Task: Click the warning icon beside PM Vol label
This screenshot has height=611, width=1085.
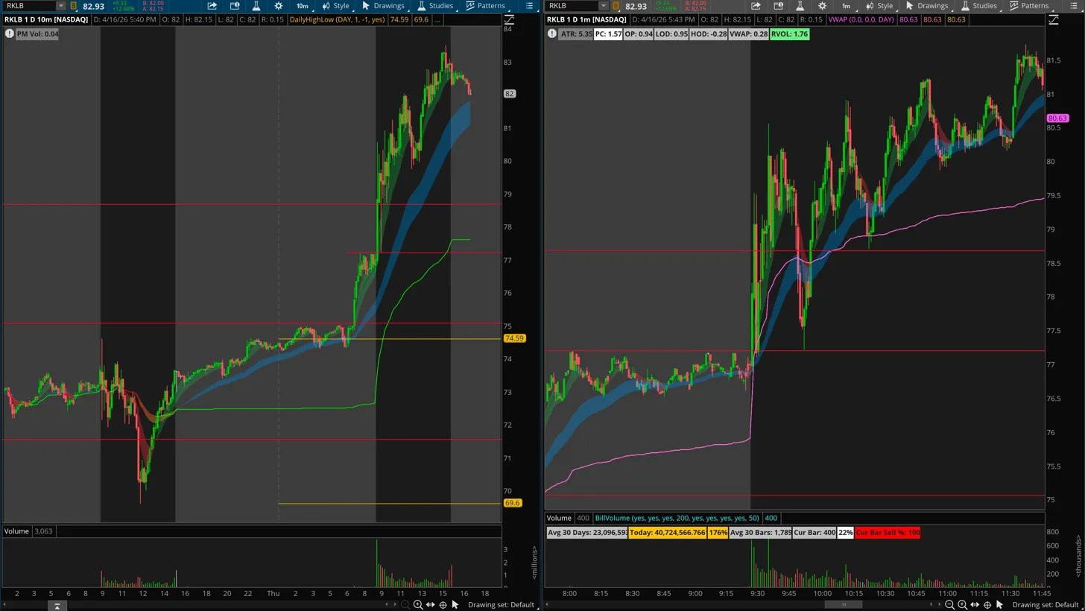Action: coord(9,34)
